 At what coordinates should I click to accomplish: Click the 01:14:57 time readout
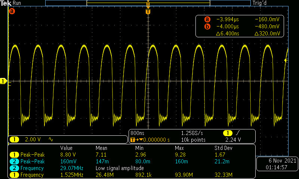(x=277, y=167)
